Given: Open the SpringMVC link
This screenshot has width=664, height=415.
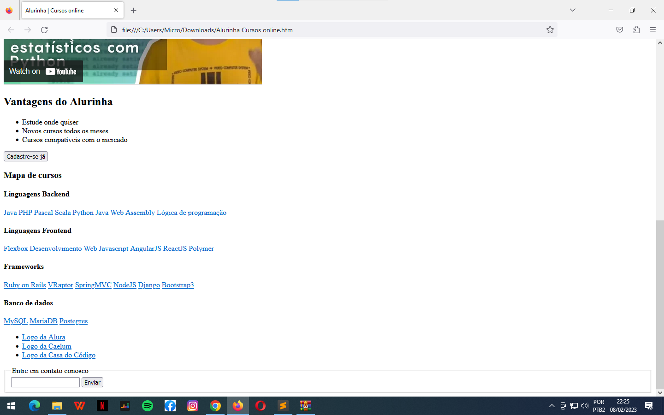Looking at the screenshot, I should click(x=93, y=285).
